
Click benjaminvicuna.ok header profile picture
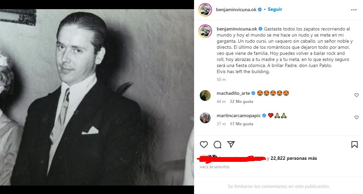pyautogui.click(x=205, y=10)
